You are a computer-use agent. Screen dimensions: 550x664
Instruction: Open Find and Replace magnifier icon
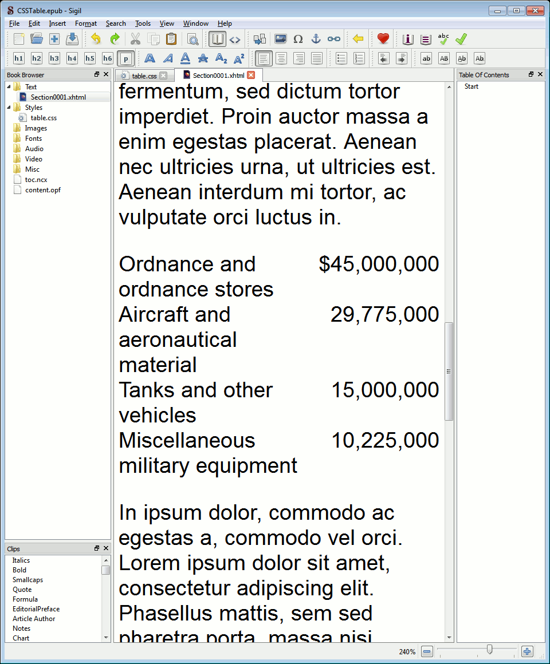click(193, 39)
